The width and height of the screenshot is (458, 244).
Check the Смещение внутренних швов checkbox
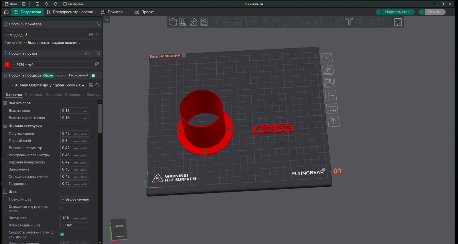point(62,209)
